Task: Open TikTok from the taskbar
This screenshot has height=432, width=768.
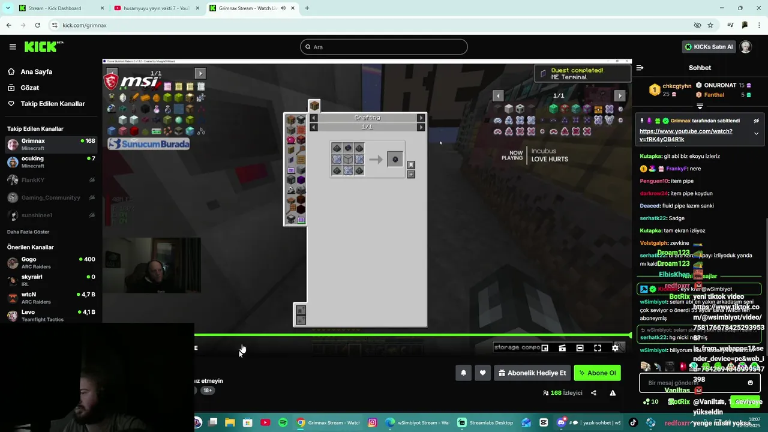Action: tap(633, 422)
